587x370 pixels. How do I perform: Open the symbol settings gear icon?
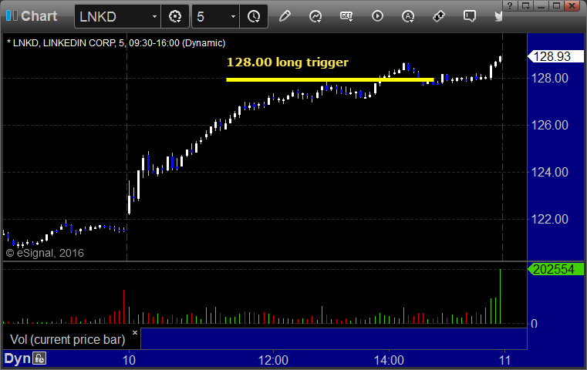[x=175, y=16]
